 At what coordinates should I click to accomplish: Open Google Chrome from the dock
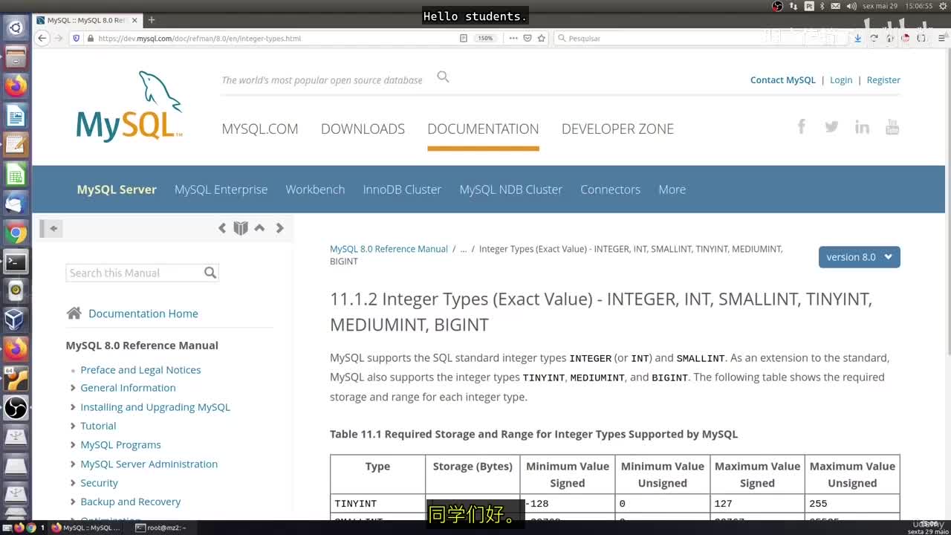16,233
